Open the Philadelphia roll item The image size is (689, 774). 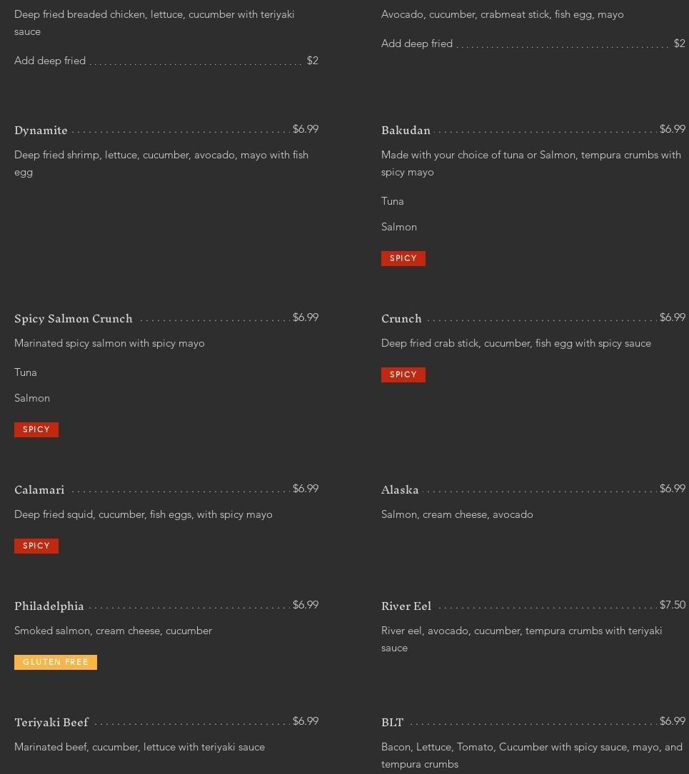[x=49, y=606]
